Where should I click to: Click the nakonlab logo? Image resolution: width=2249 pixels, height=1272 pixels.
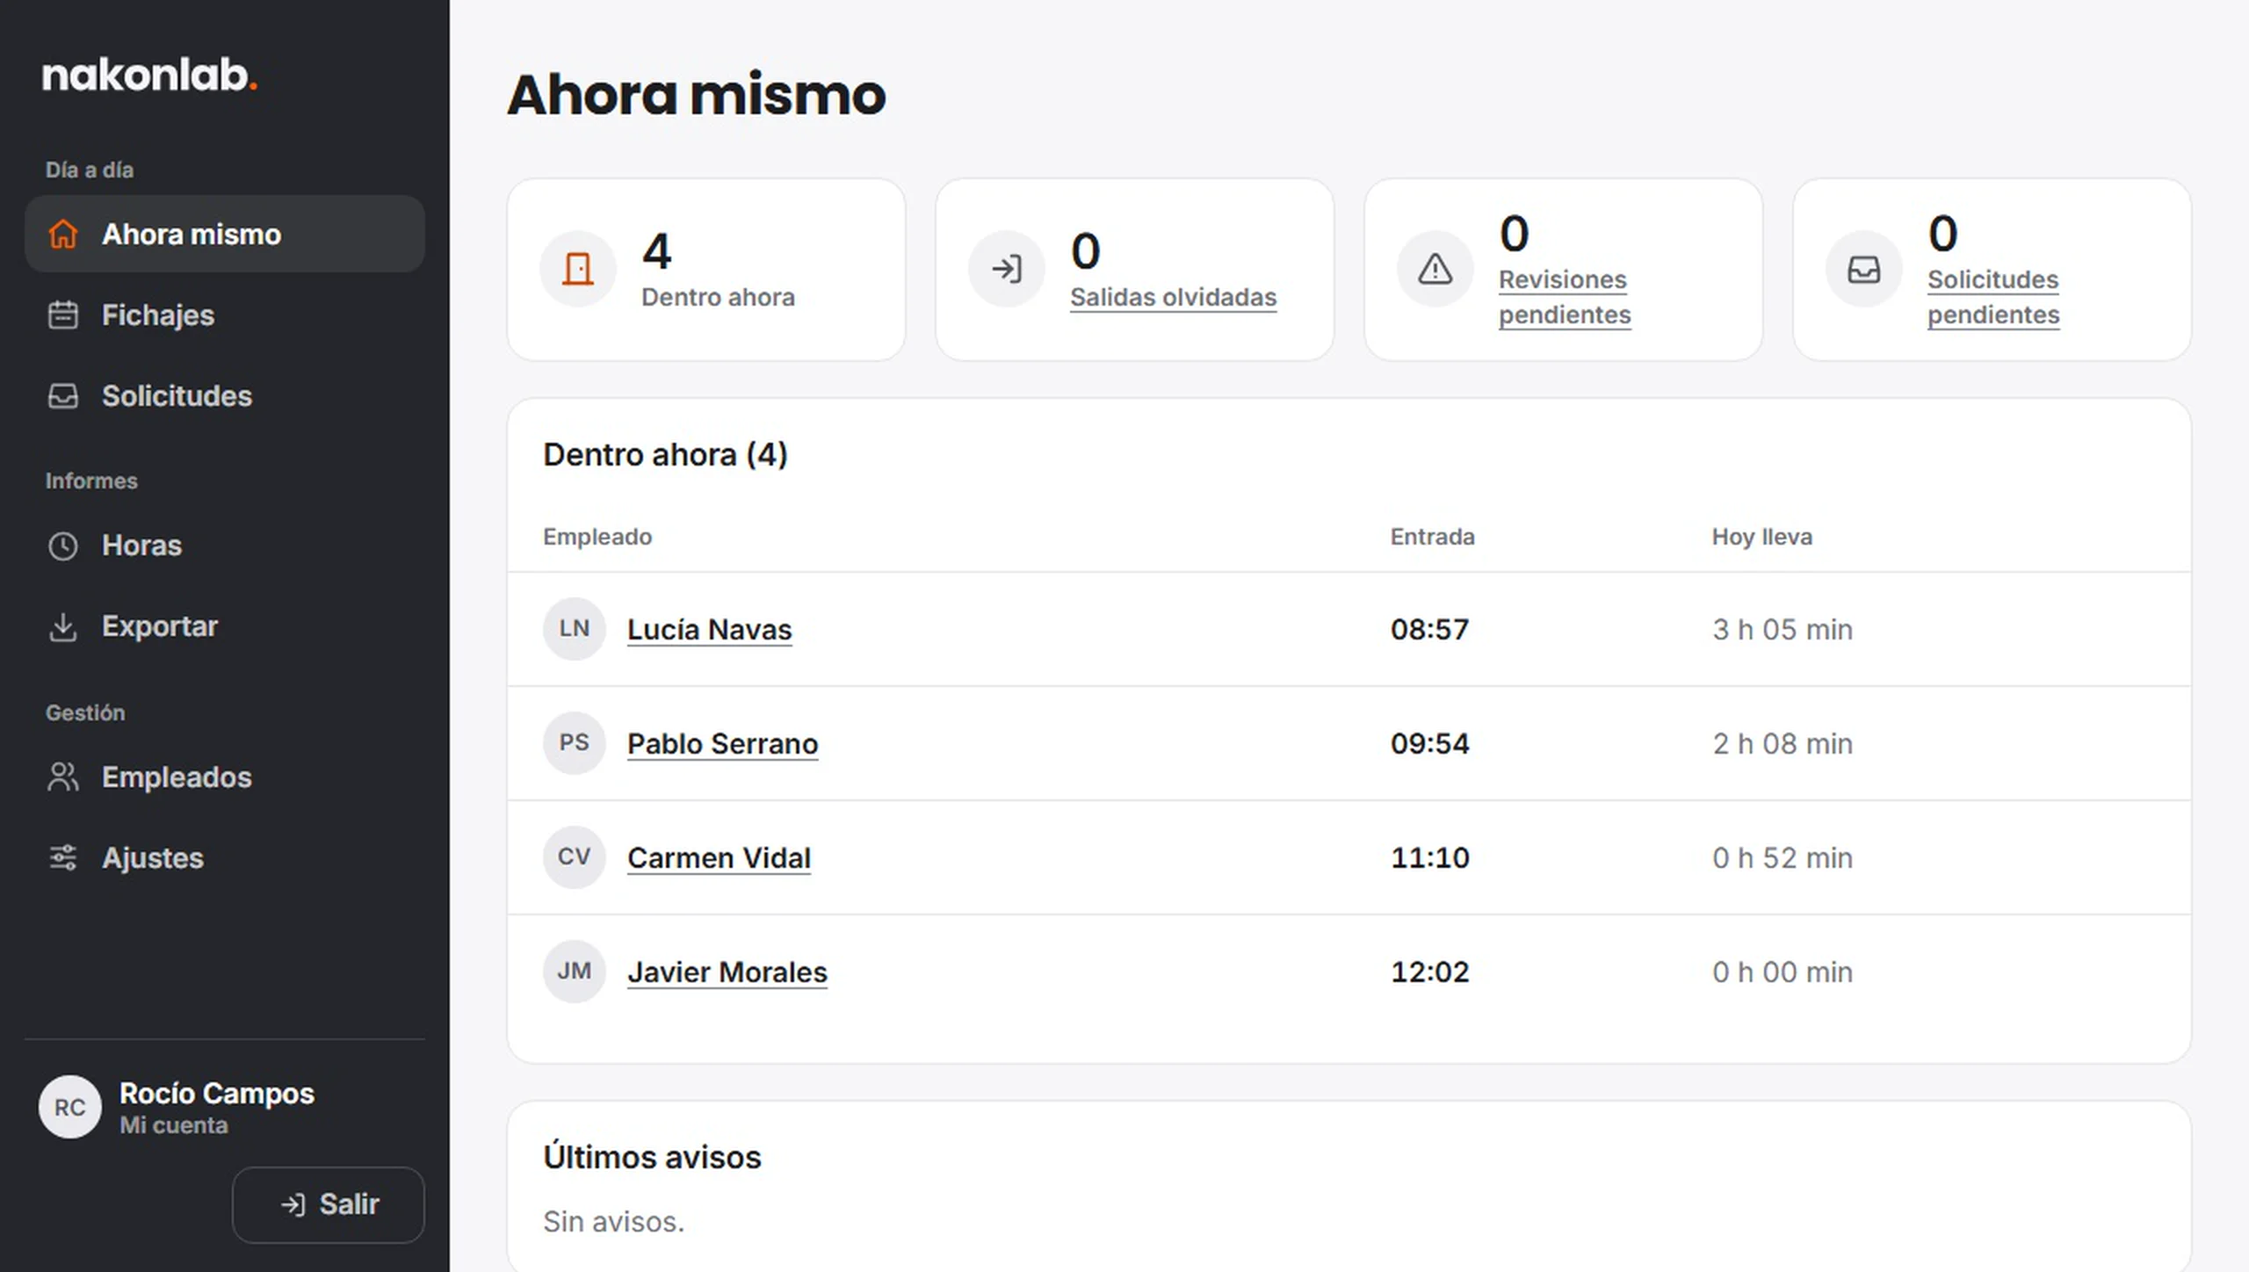coord(149,76)
